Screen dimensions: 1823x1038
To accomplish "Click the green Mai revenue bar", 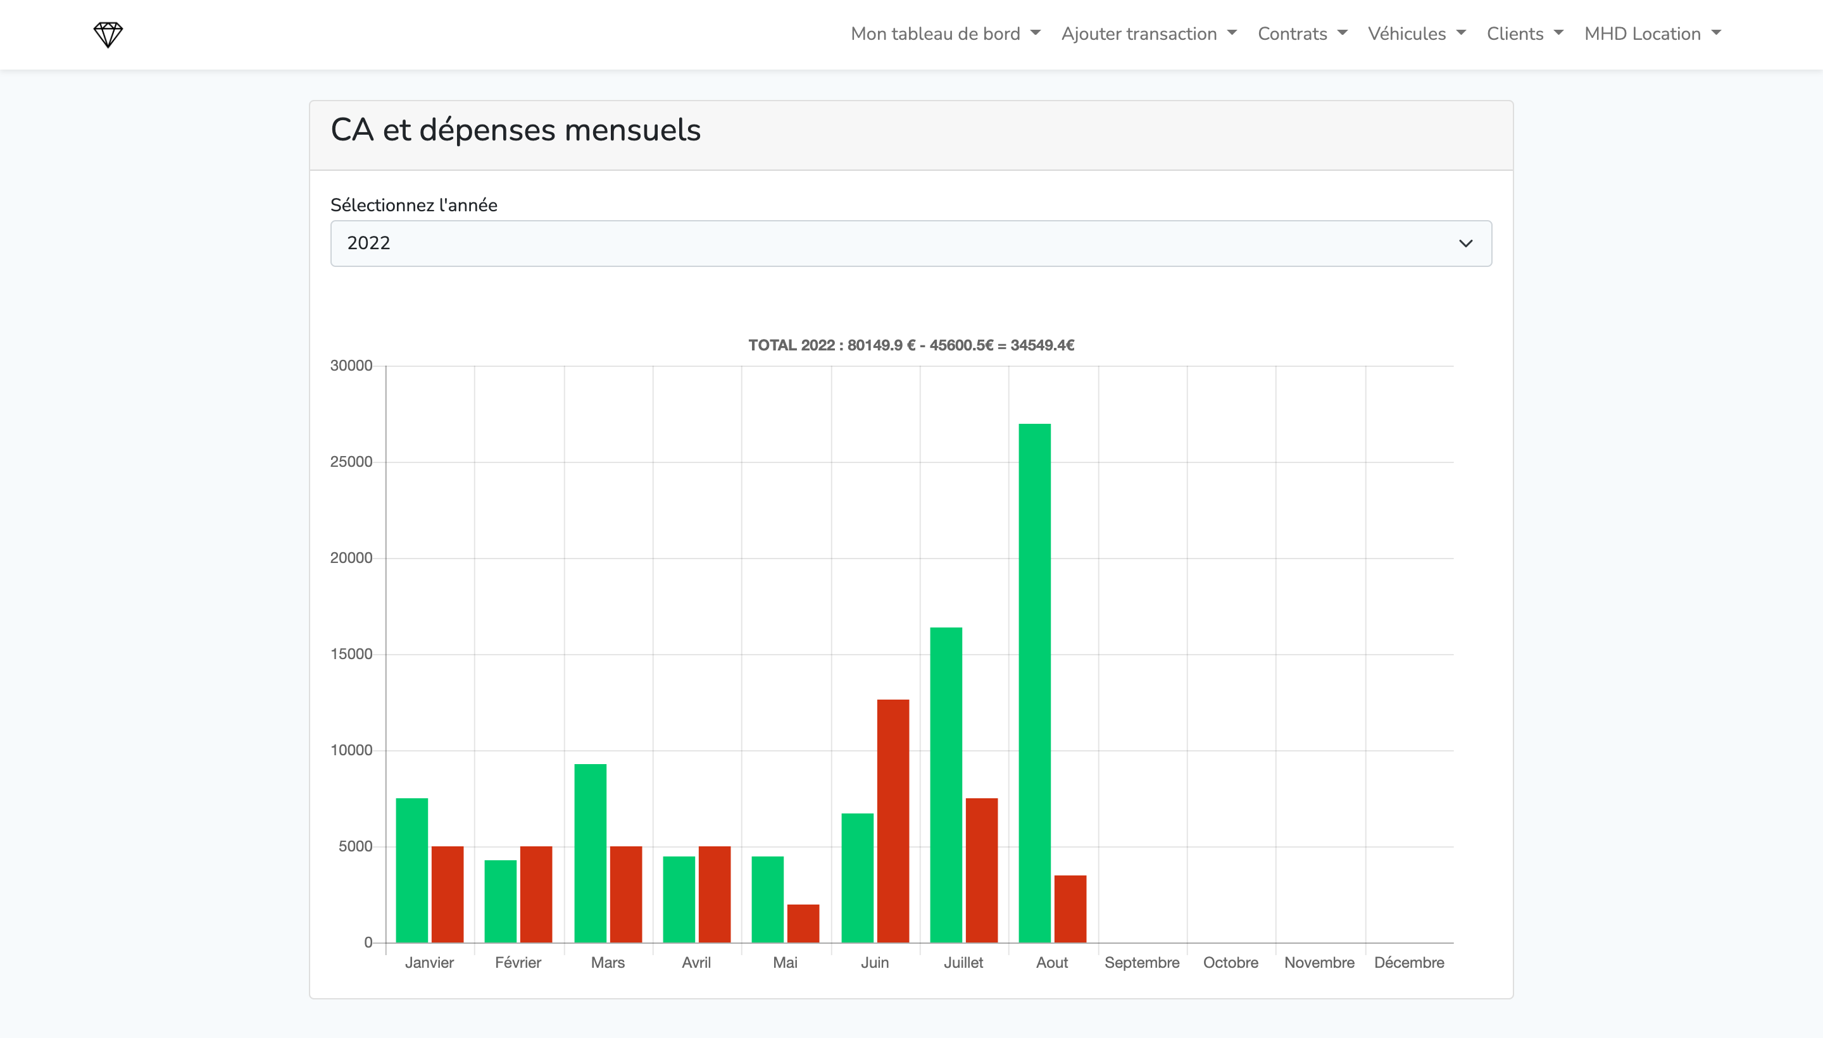I will click(767, 899).
